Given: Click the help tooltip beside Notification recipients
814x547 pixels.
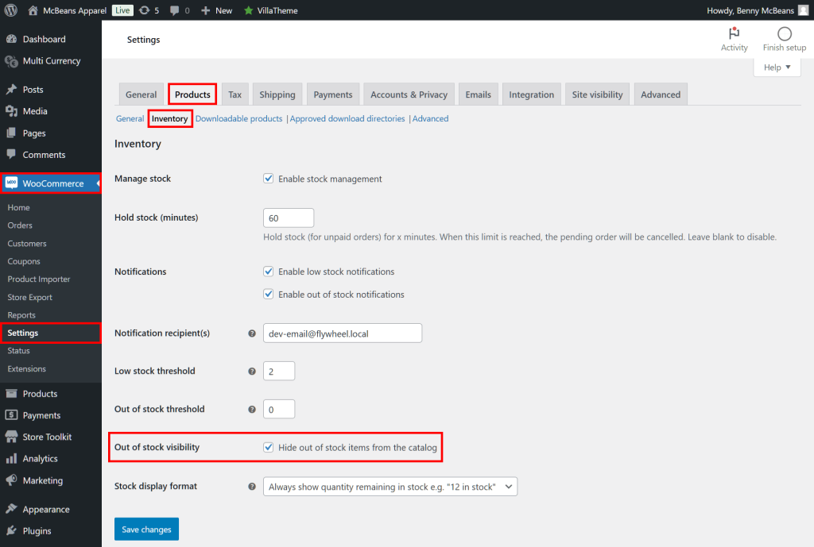Looking at the screenshot, I should pyautogui.click(x=252, y=333).
